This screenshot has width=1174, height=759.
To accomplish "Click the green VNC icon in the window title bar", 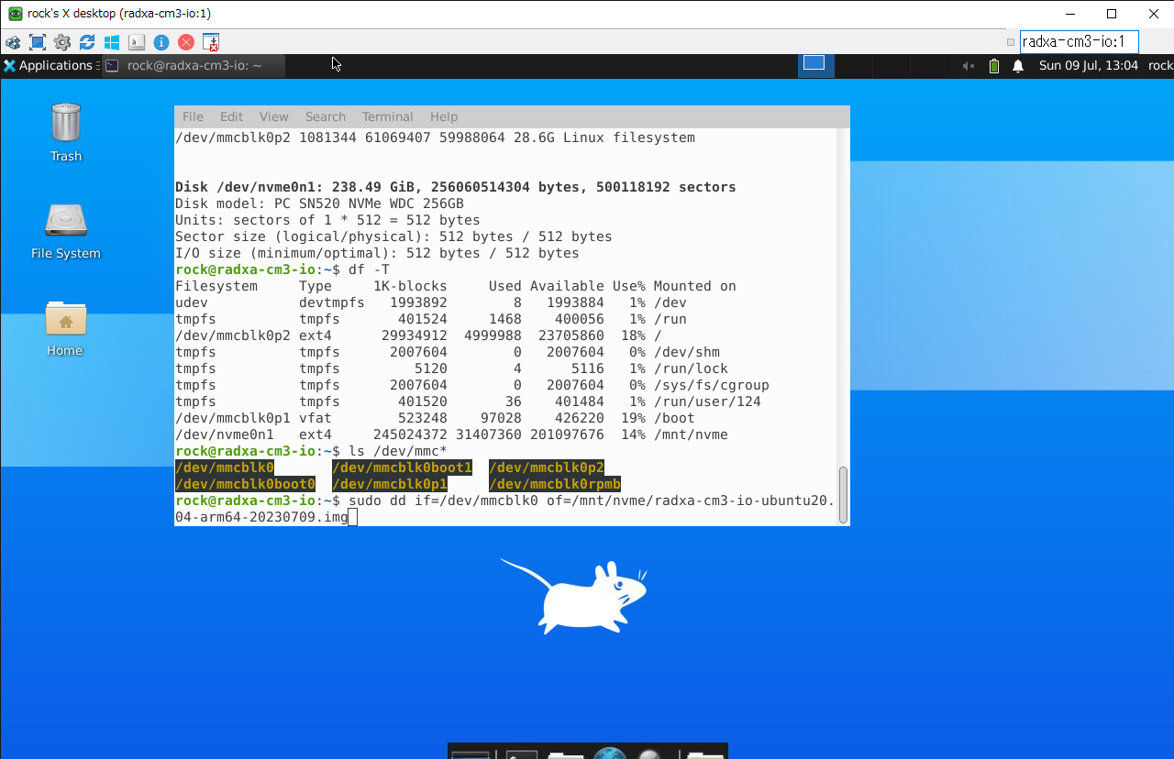I will (15, 14).
